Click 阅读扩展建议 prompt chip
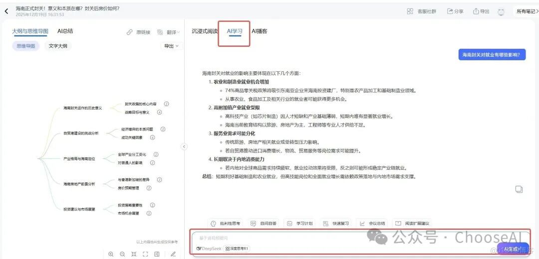The image size is (539, 259). (412, 223)
